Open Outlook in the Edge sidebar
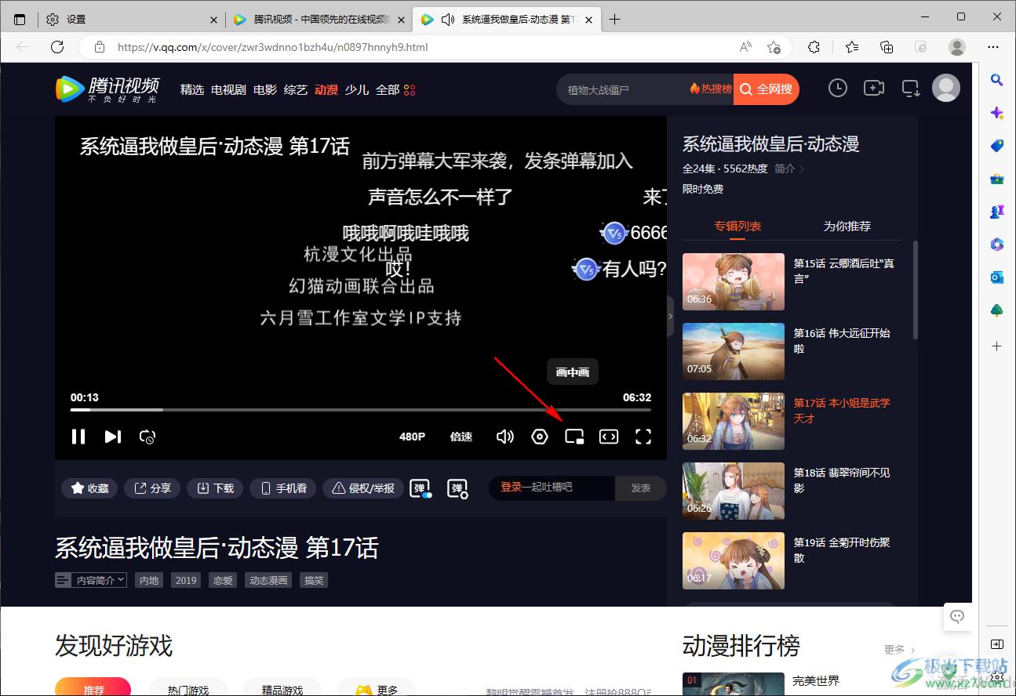1016x696 pixels. [x=997, y=277]
